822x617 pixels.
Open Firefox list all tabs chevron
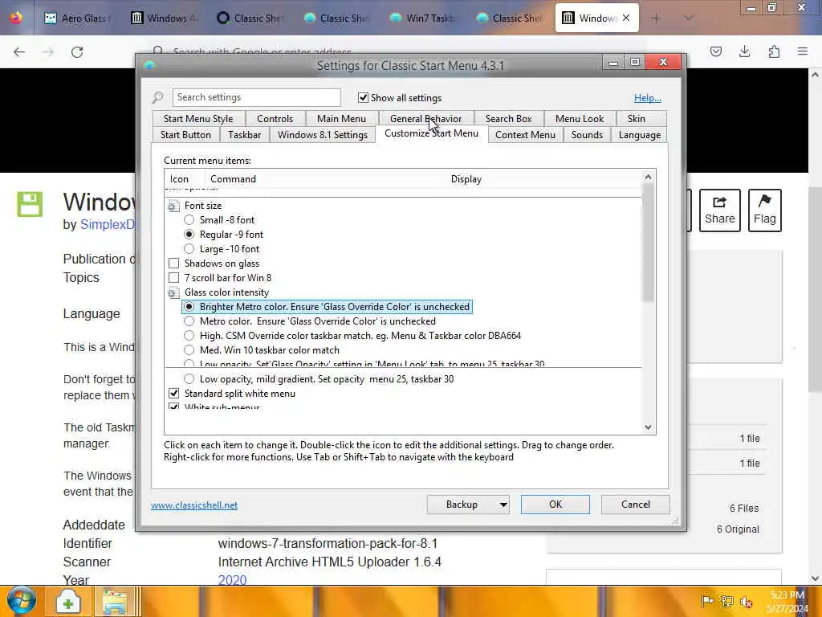pos(689,18)
